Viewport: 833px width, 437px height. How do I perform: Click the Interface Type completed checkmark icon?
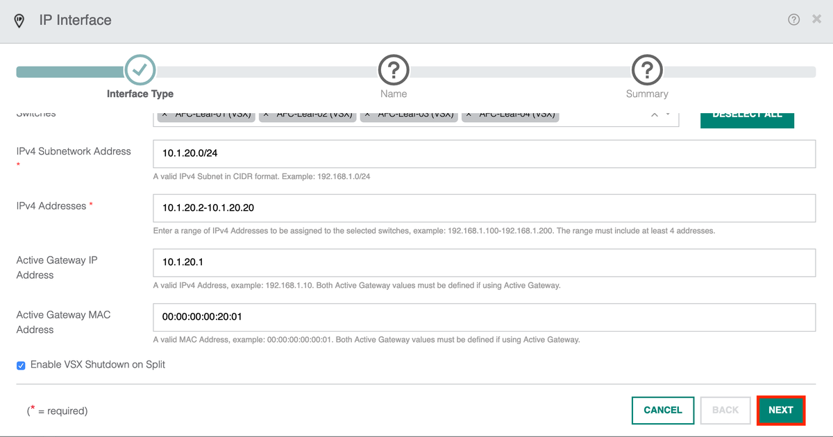tap(140, 70)
